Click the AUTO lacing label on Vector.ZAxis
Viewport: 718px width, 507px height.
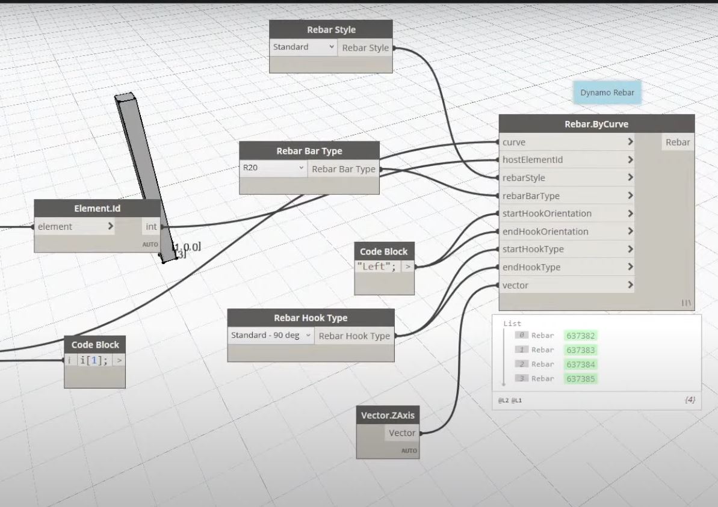point(409,450)
